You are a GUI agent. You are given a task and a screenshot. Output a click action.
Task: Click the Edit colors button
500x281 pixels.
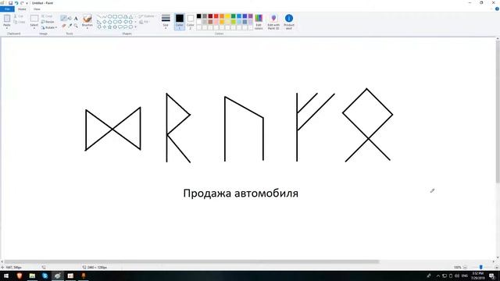point(259,22)
